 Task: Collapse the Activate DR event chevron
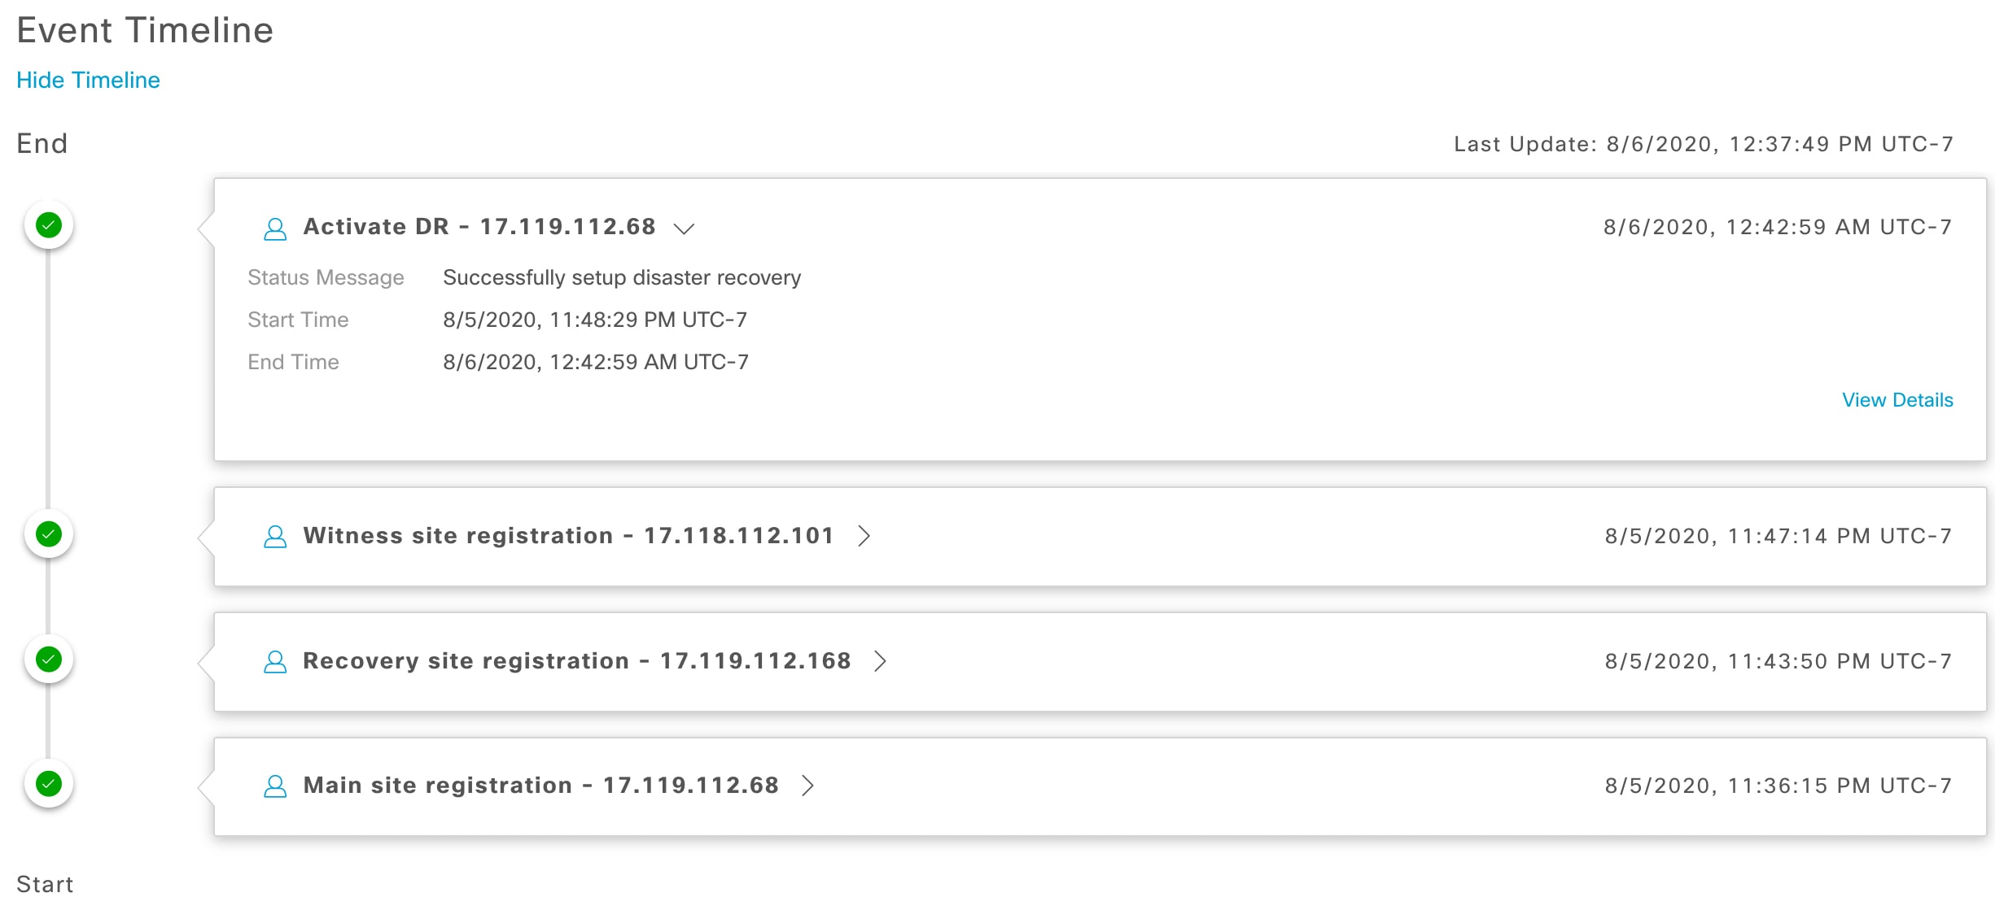pyautogui.click(x=684, y=229)
